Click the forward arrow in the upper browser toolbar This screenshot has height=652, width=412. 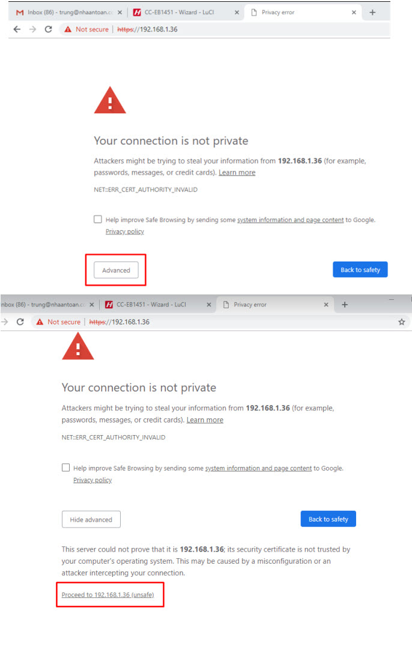pyautogui.click(x=32, y=29)
